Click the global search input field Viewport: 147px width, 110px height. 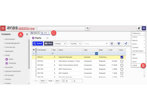tap(61, 28)
